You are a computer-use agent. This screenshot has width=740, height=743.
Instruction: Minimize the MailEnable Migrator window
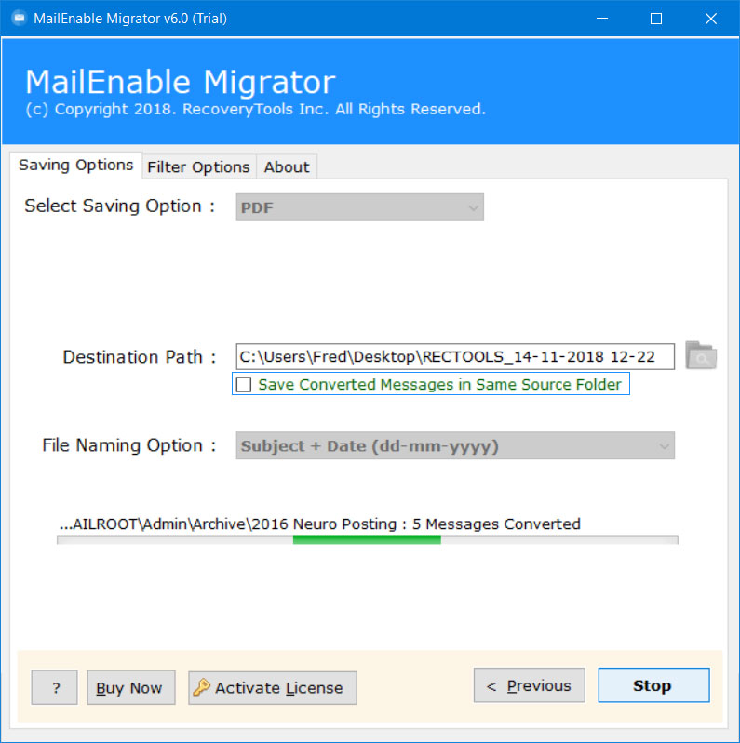[602, 19]
